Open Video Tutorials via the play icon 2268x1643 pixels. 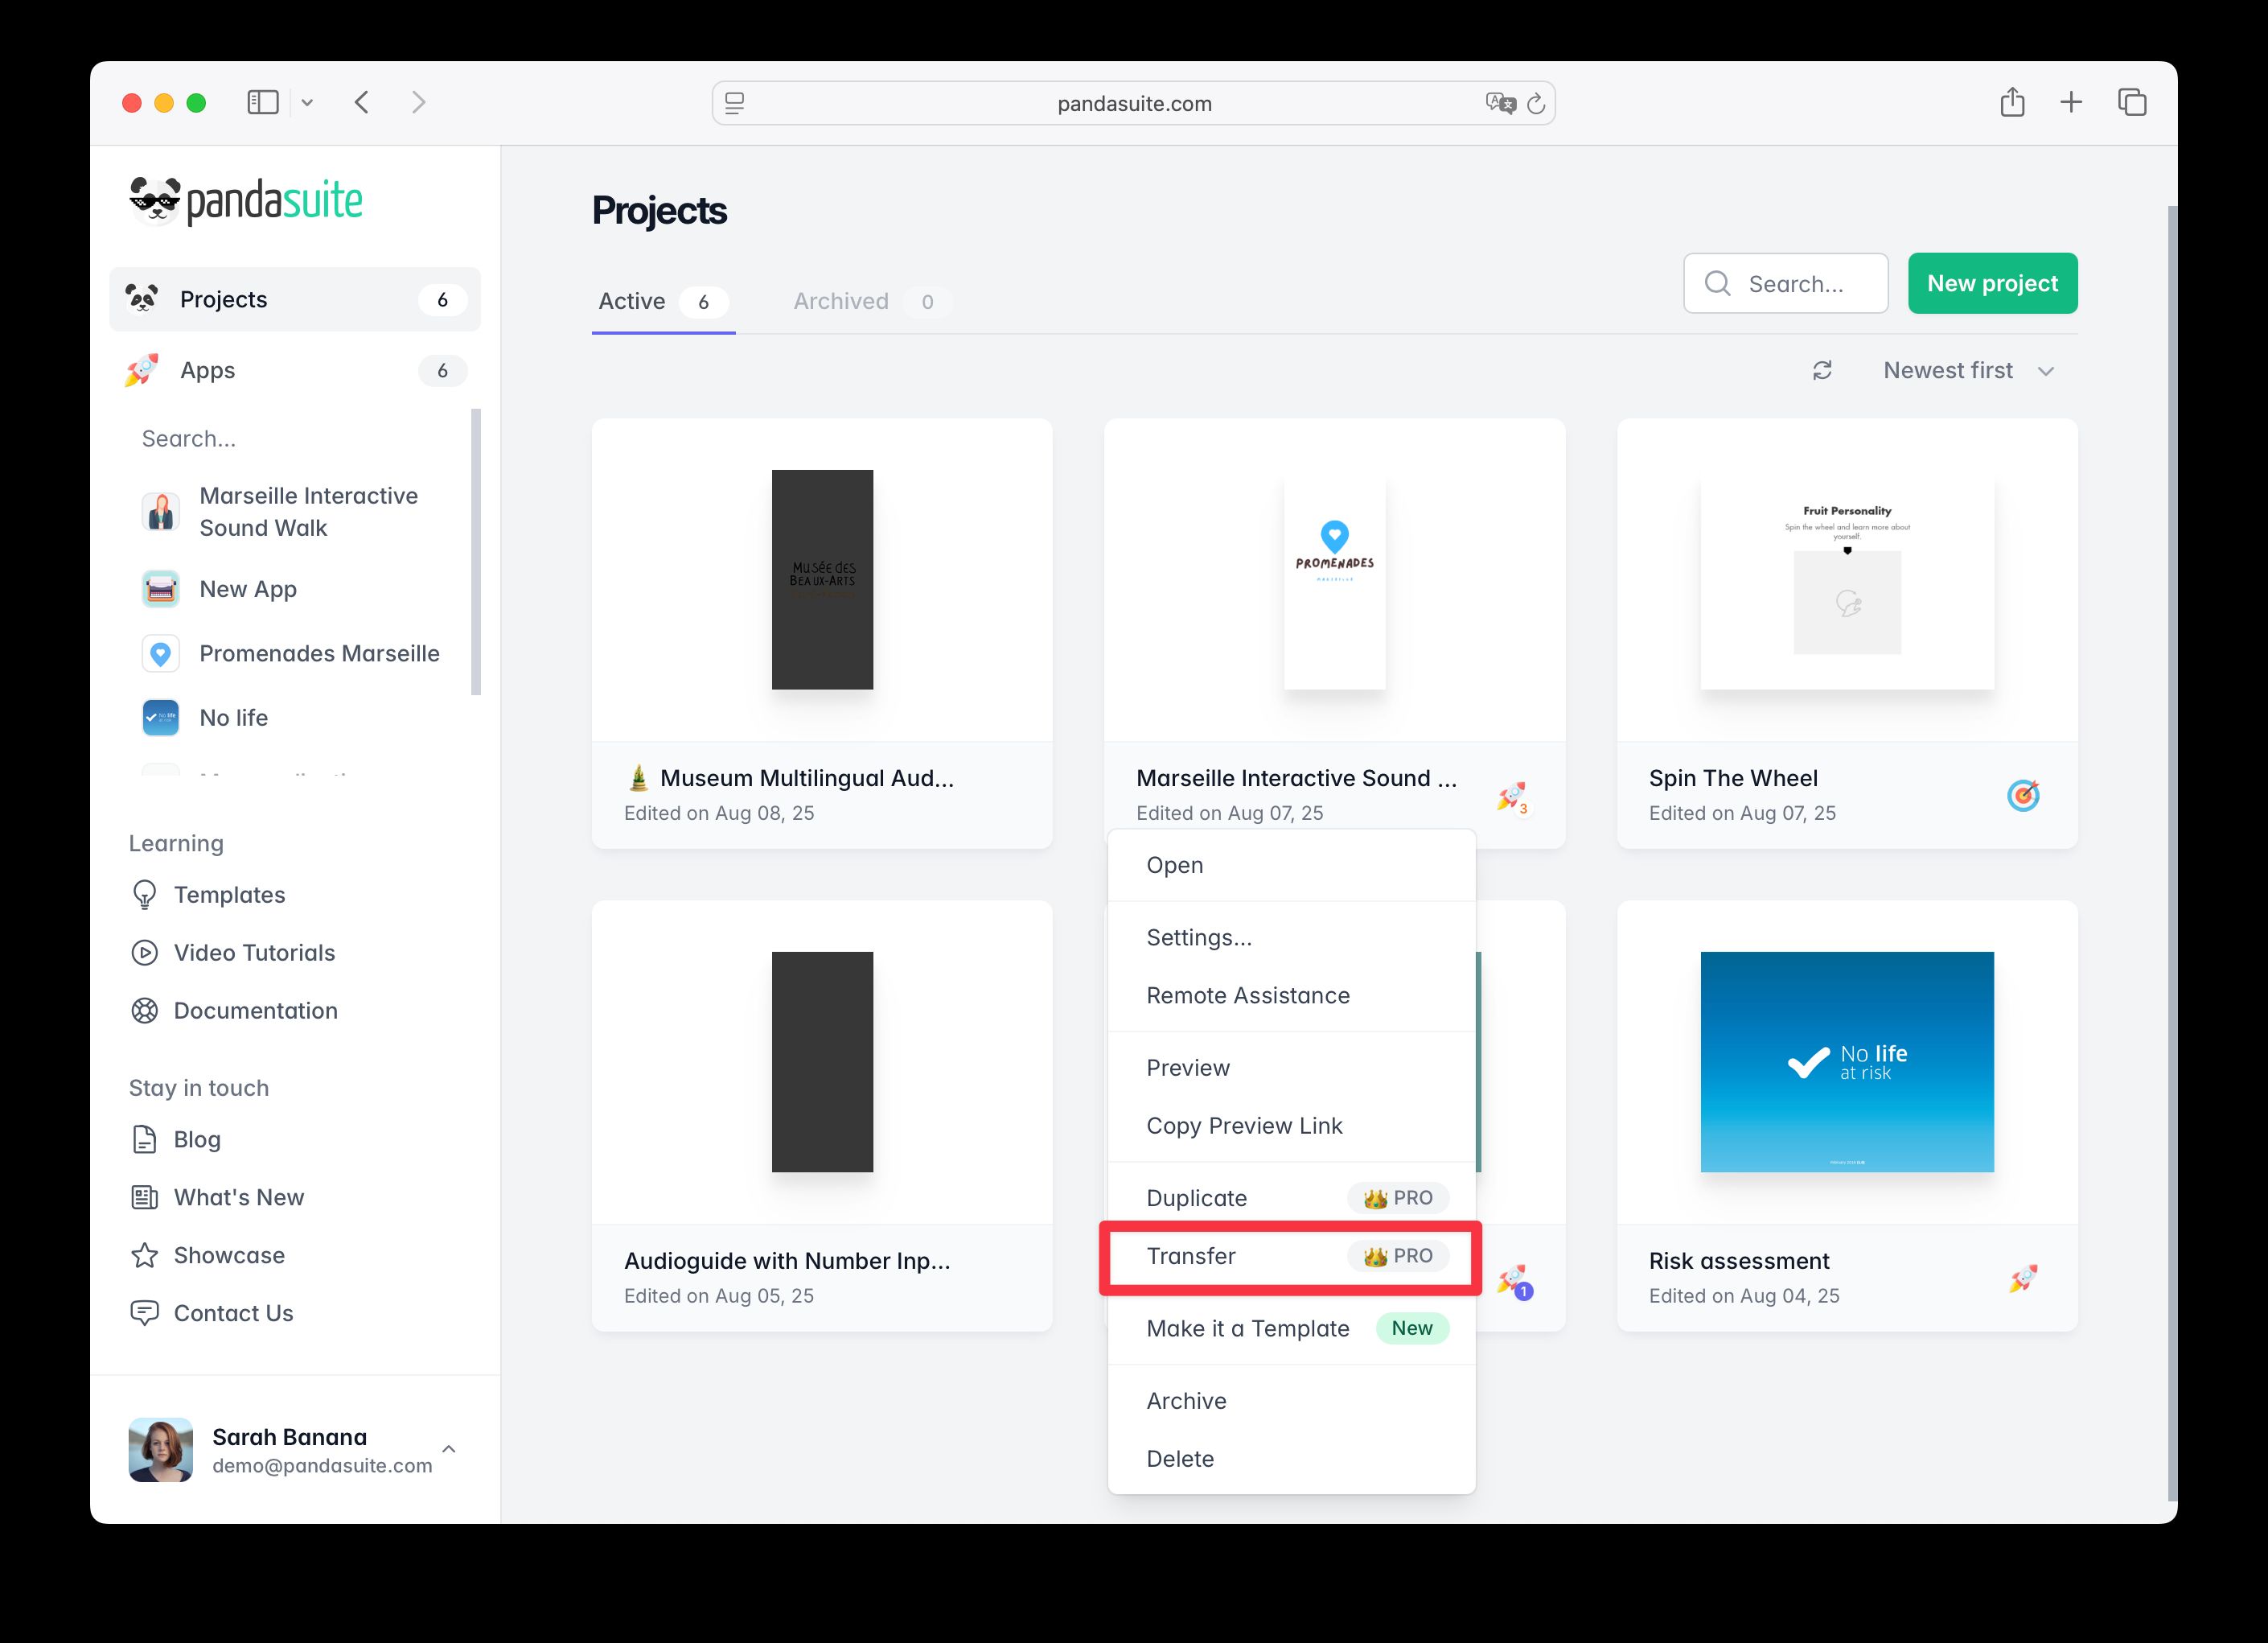click(x=146, y=953)
